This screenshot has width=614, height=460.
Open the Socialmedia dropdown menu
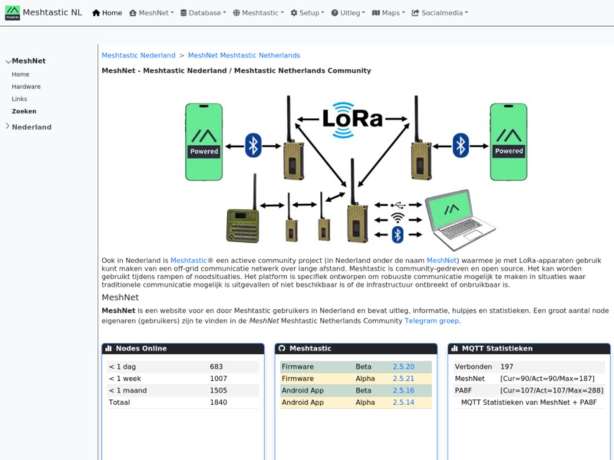pyautogui.click(x=440, y=13)
